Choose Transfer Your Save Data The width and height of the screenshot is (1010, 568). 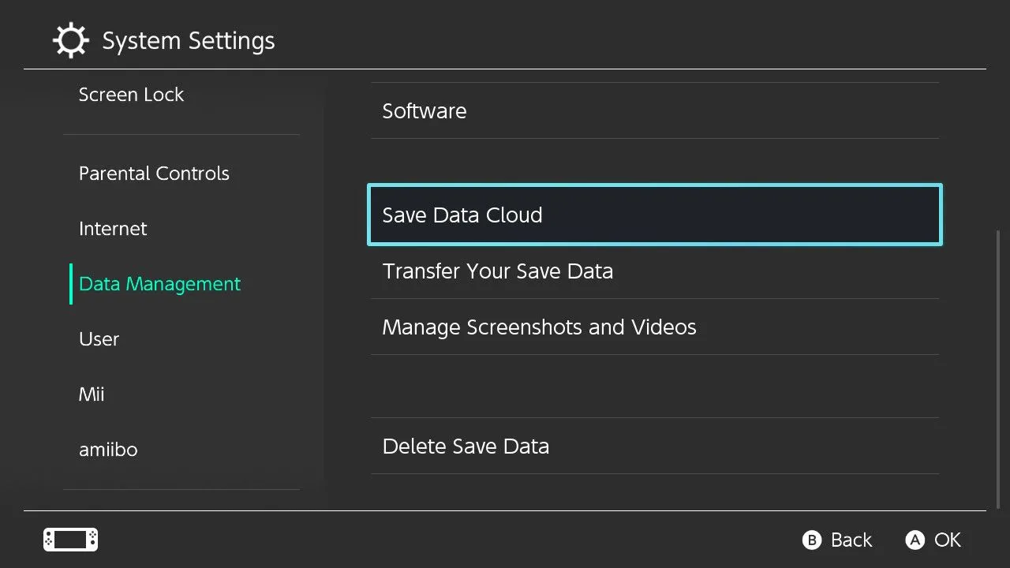pos(497,271)
